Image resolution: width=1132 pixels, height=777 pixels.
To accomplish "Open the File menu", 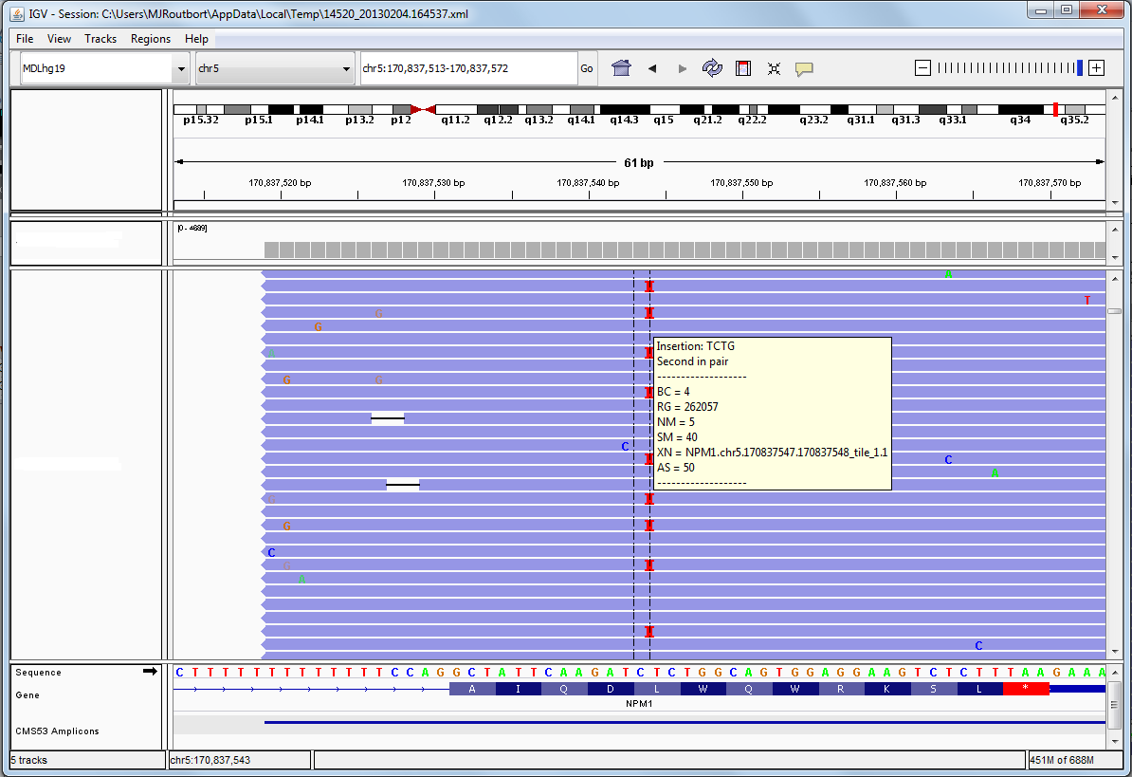I will (25, 39).
